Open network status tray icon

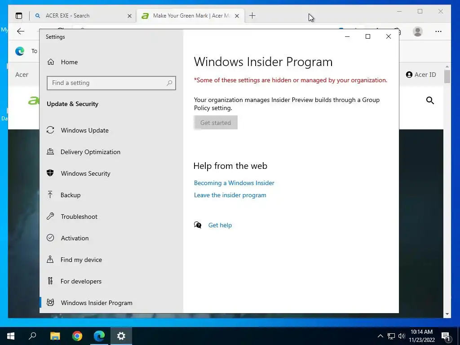click(x=391, y=336)
